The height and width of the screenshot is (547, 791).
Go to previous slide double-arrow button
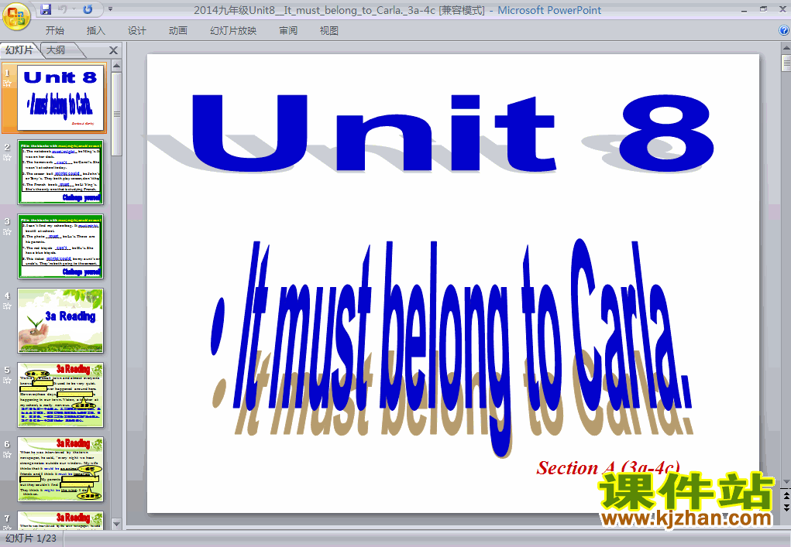(786, 496)
